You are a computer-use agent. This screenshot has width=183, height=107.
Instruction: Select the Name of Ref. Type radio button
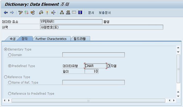[10, 83]
